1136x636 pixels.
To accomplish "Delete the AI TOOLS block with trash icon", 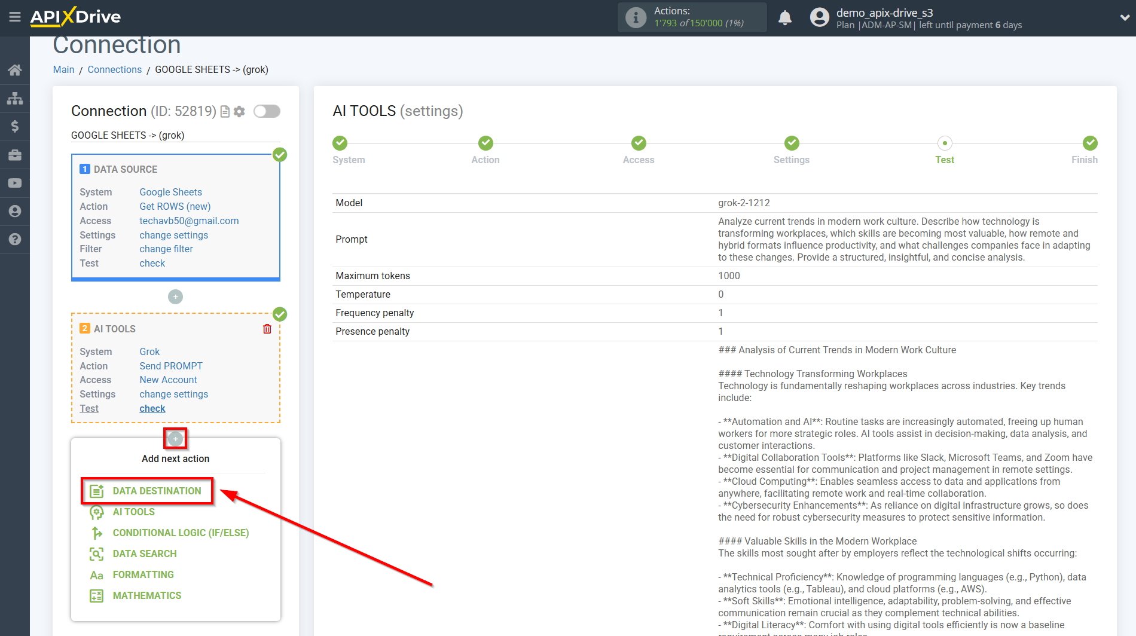I will (x=267, y=328).
